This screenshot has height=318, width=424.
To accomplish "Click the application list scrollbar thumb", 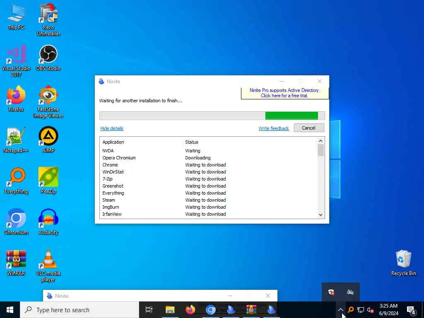I will (320, 150).
